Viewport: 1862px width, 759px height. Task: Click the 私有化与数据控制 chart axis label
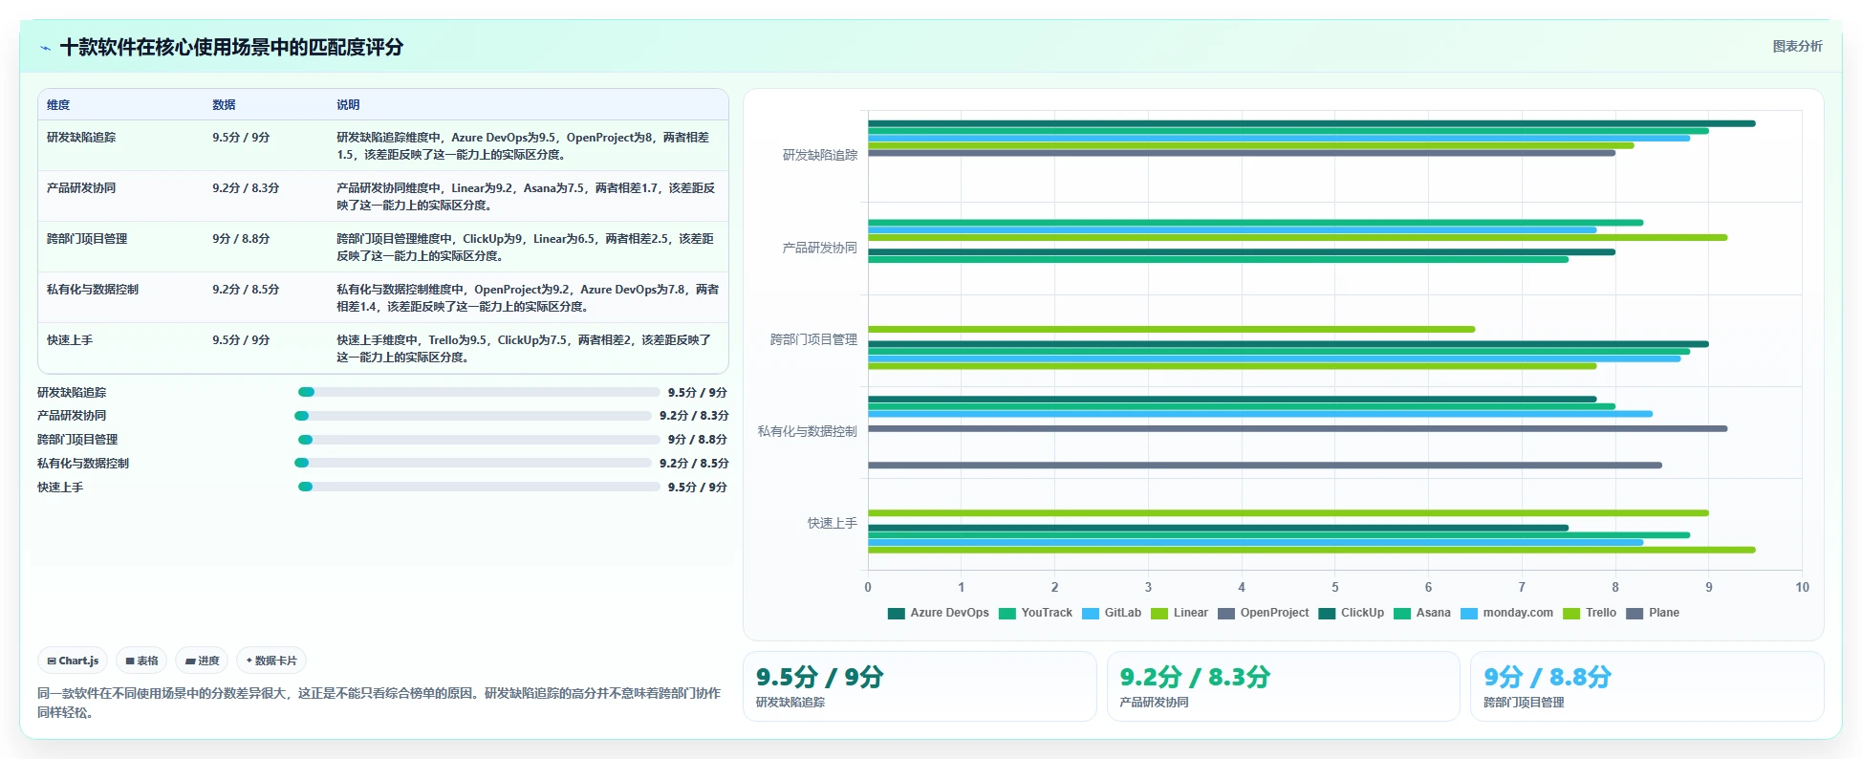pos(808,431)
